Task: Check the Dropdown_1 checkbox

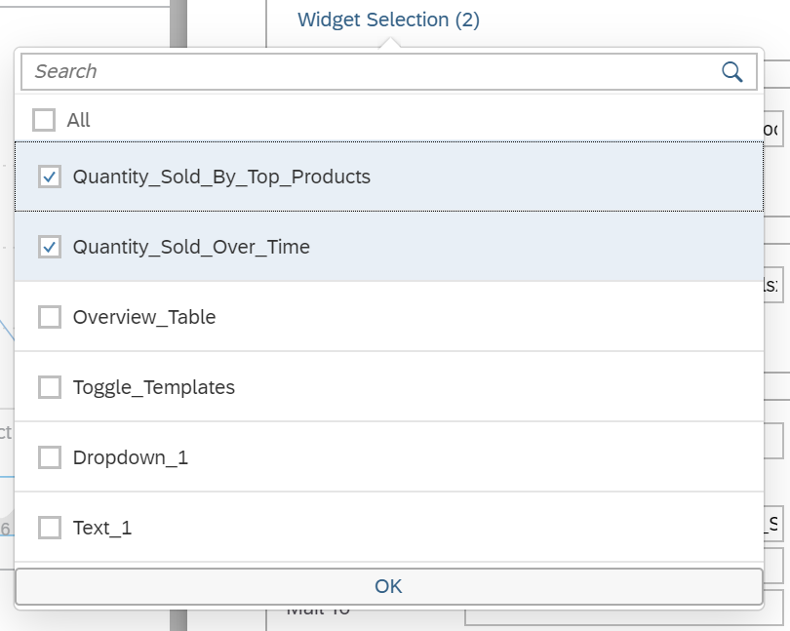Action: pos(50,456)
